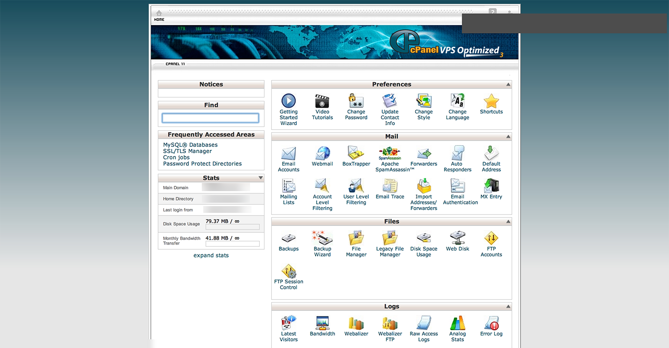Open MySQL Databases from frequently accessed areas

click(190, 144)
